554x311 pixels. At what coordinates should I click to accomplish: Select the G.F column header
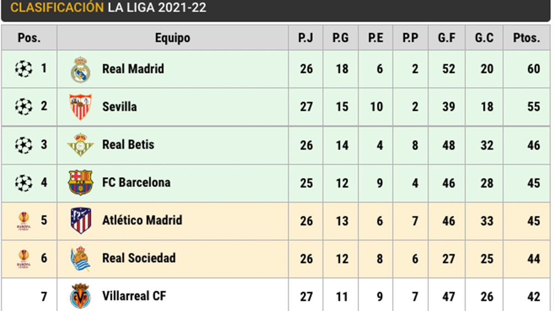click(446, 38)
